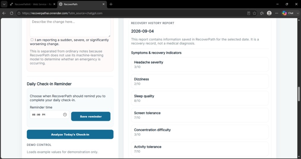Switch to the RecoverPathAI Web Service tab
This screenshot has width=301, height=159.
(33, 4)
